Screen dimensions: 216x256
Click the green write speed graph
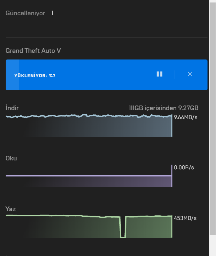pyautogui.click(x=71, y=227)
